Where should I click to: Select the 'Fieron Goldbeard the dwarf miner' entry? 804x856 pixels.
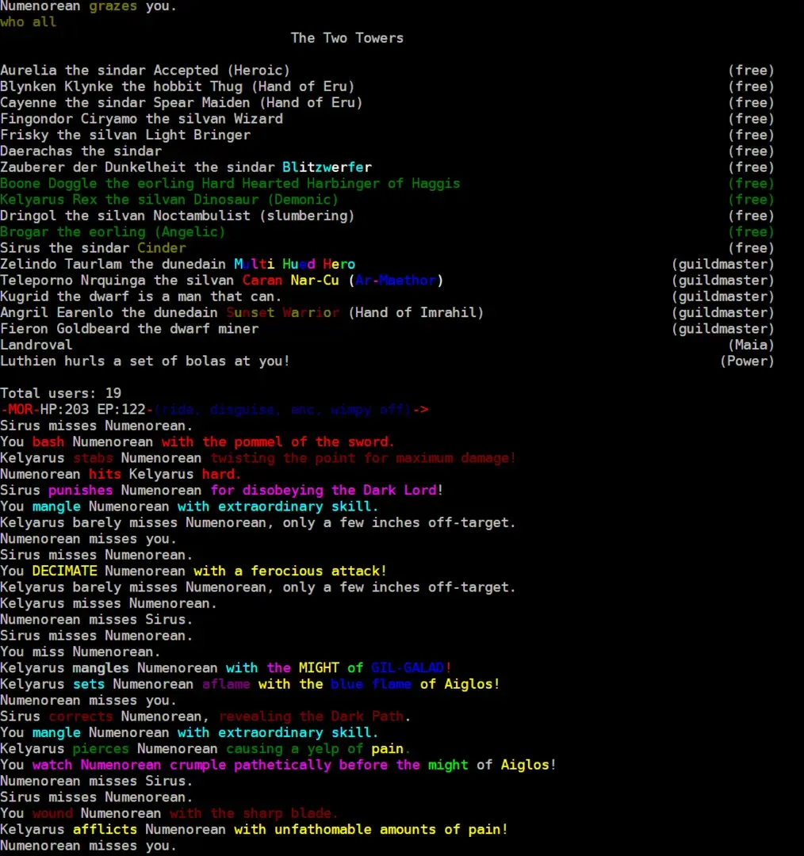[129, 329]
